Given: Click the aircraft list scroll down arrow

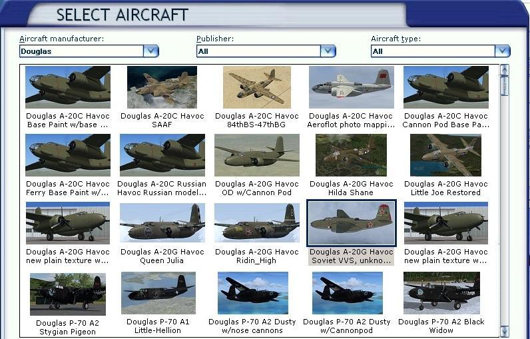Looking at the screenshot, I should (504, 330).
